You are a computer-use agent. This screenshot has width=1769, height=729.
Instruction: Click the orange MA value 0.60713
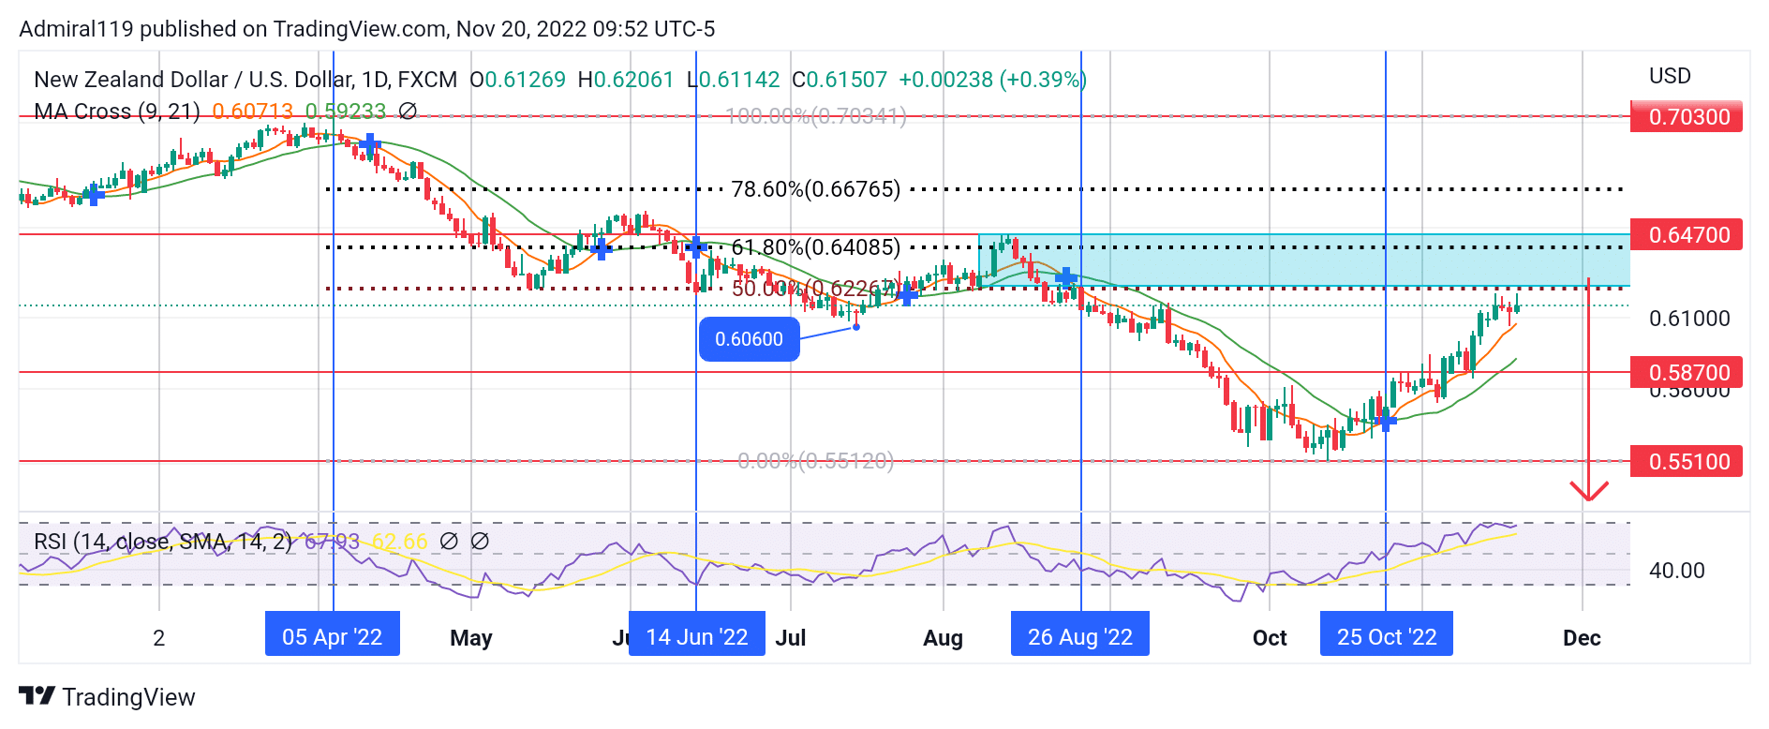pos(252,112)
